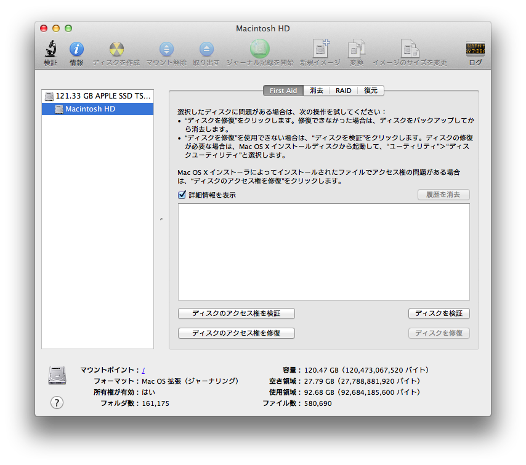Switch to the 復元 tab
The height and width of the screenshot is (465, 526).
(371, 91)
